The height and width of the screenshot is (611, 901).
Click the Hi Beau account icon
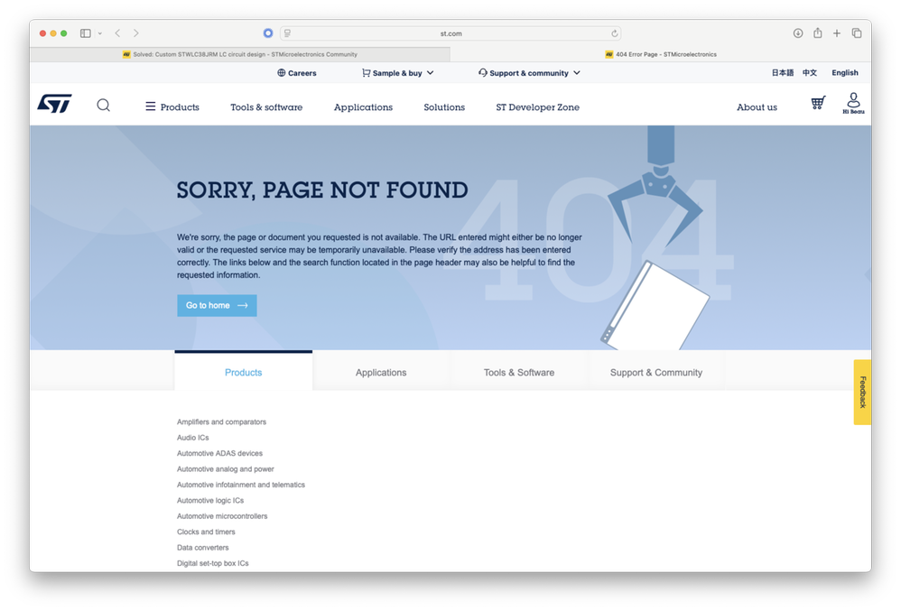(852, 103)
